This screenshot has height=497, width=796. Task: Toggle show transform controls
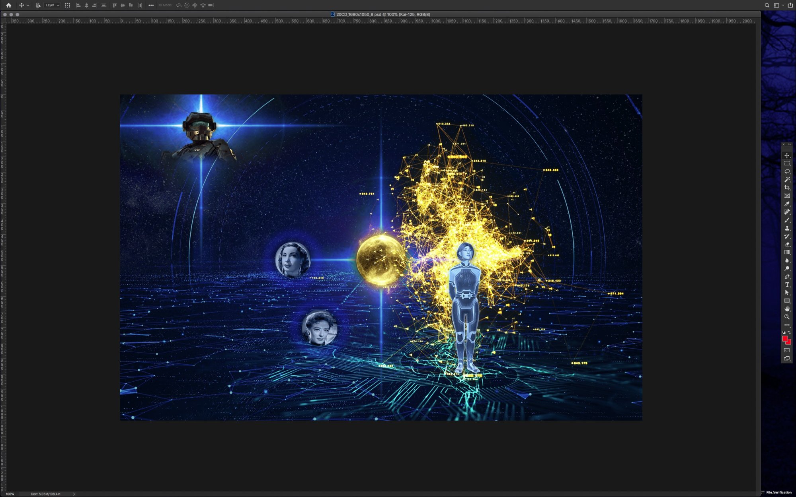click(67, 5)
